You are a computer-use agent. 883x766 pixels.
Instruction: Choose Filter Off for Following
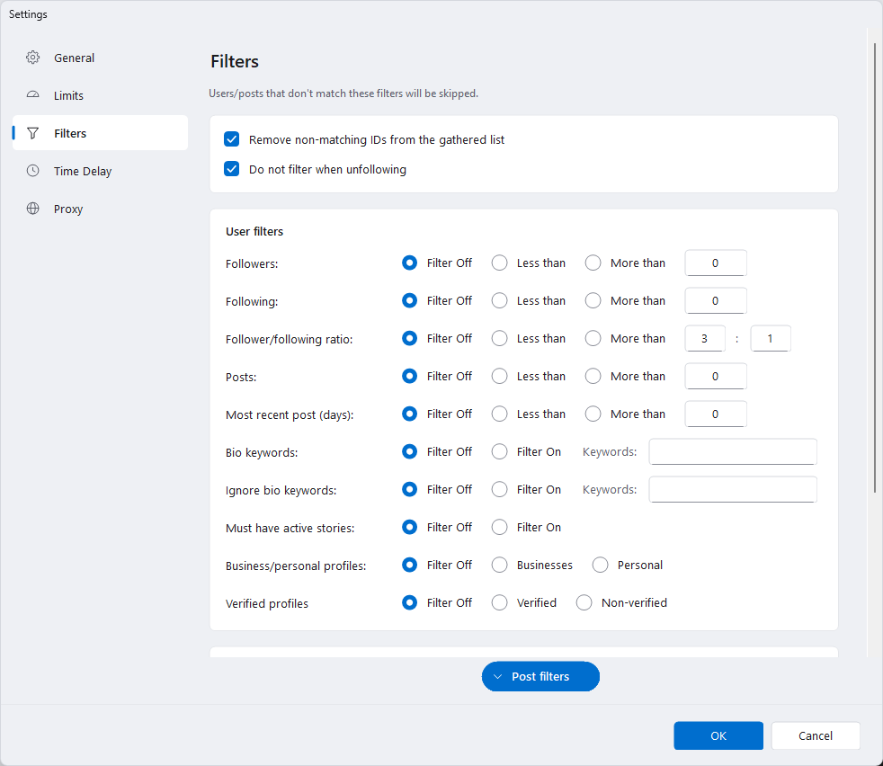pyautogui.click(x=409, y=301)
